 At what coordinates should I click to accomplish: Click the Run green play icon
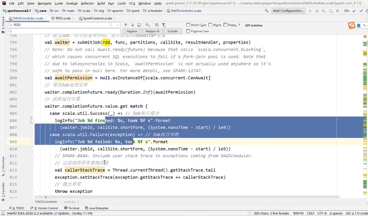(311, 11)
